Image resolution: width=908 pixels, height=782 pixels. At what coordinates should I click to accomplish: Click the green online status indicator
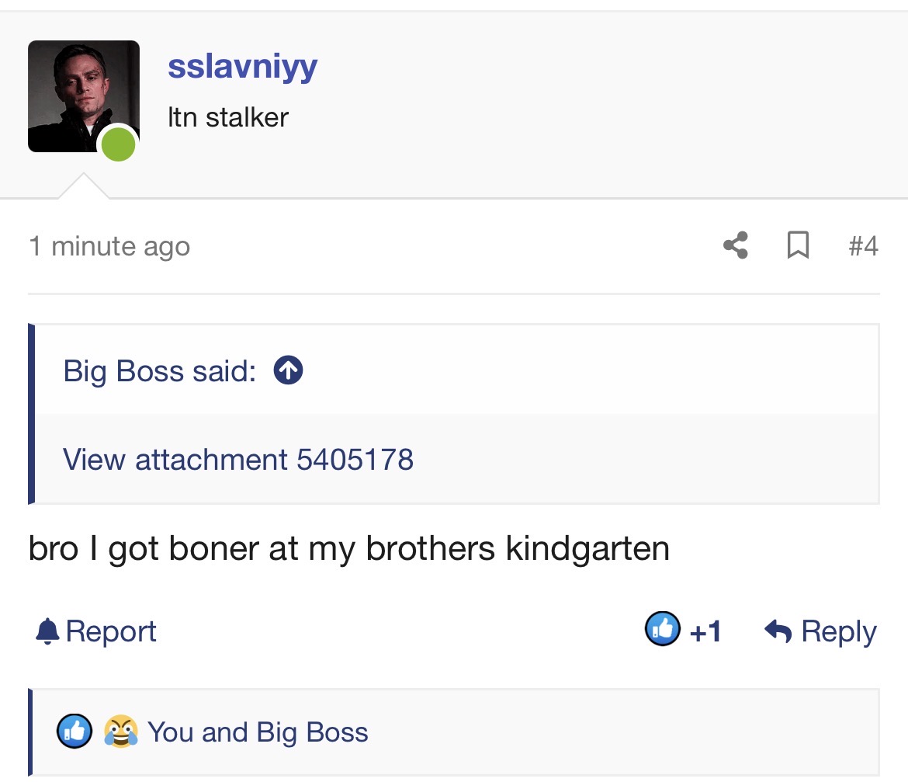(118, 144)
